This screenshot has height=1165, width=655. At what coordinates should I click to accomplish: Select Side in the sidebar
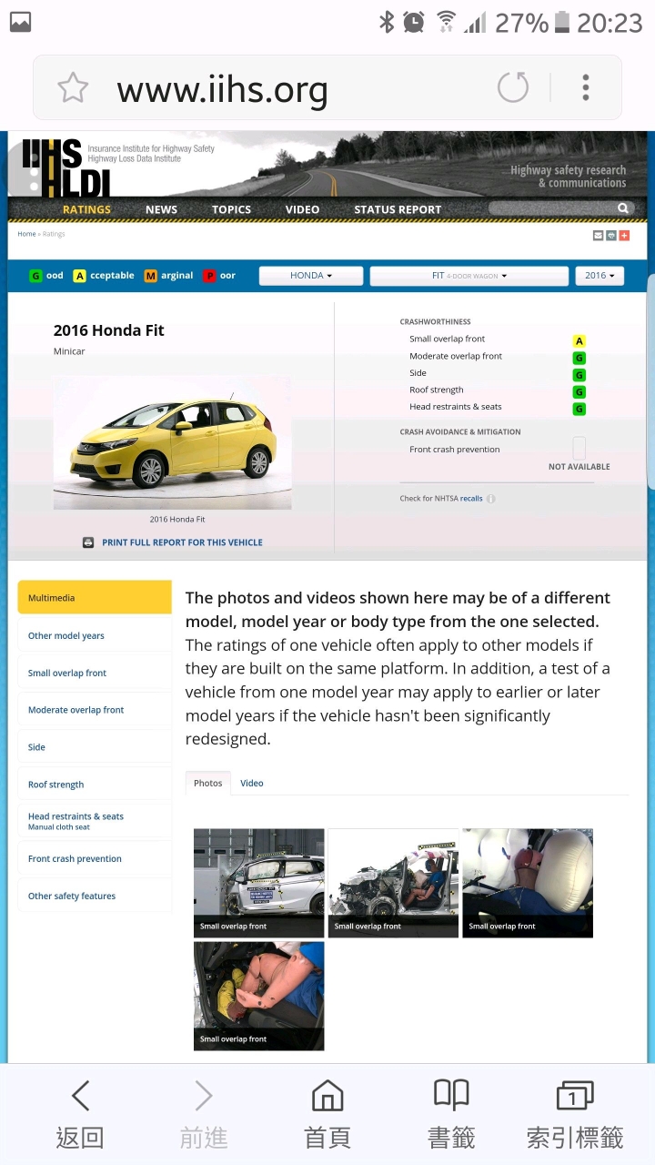(95, 747)
